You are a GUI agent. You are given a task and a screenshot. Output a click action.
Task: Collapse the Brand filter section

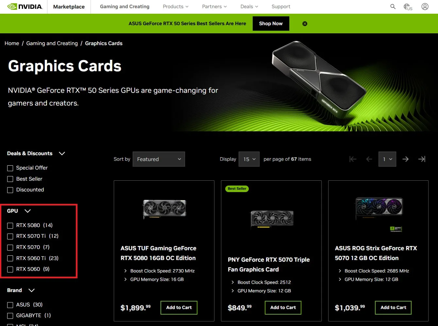(31, 290)
